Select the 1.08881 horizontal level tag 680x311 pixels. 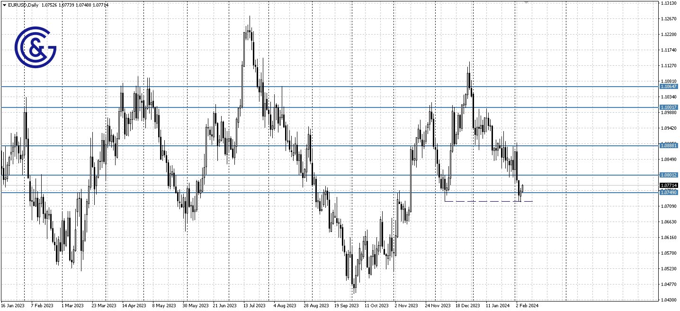[670, 146]
